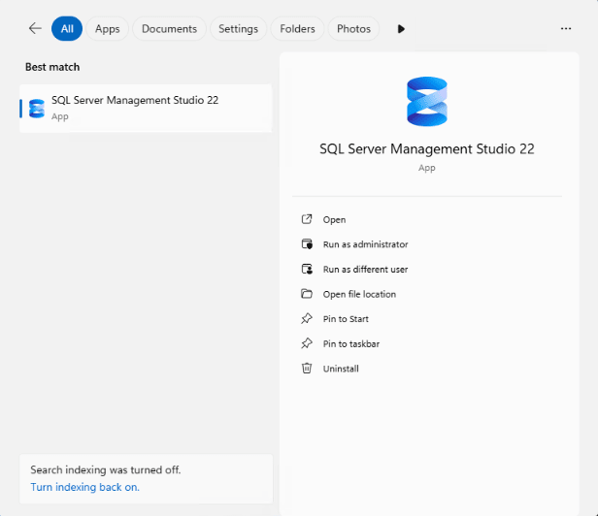This screenshot has height=516, width=598.
Task: Click 'Search indexing was turned off.' text
Action: (106, 469)
